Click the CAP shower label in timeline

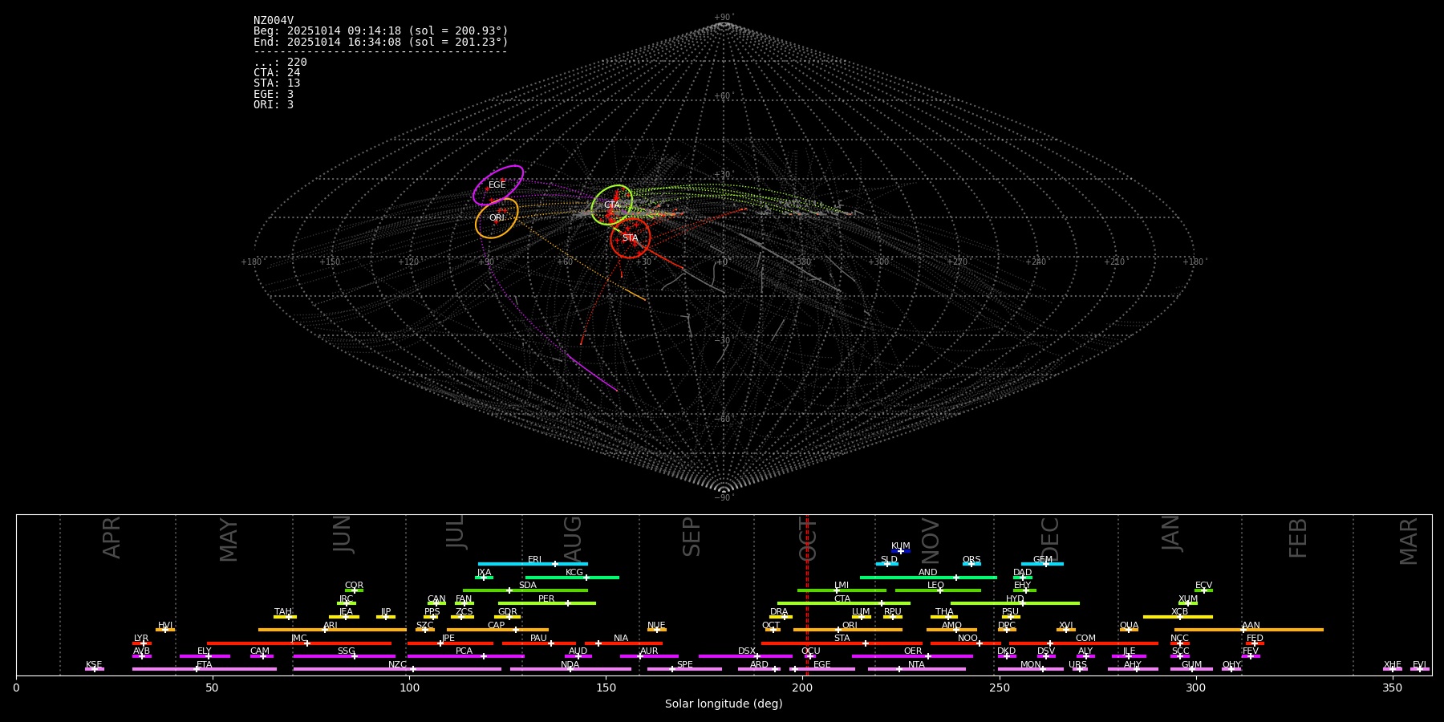497,626
